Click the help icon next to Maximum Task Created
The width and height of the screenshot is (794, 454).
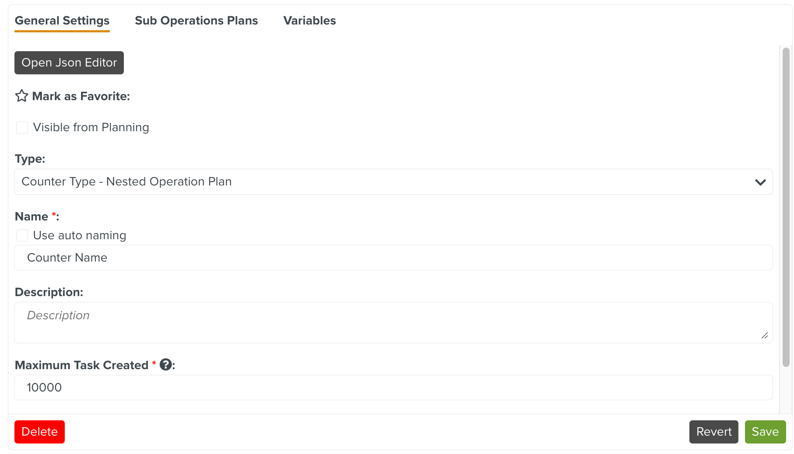click(x=166, y=364)
